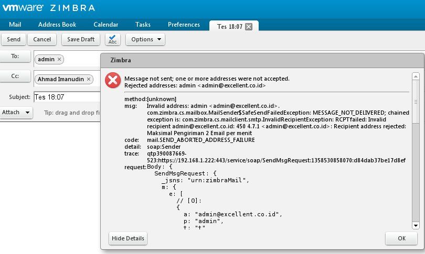Click the 'Message not sent' error line
This screenshot has height=254, width=425.
(207, 79)
